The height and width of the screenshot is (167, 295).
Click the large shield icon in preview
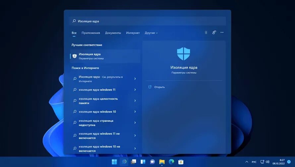point(183,54)
